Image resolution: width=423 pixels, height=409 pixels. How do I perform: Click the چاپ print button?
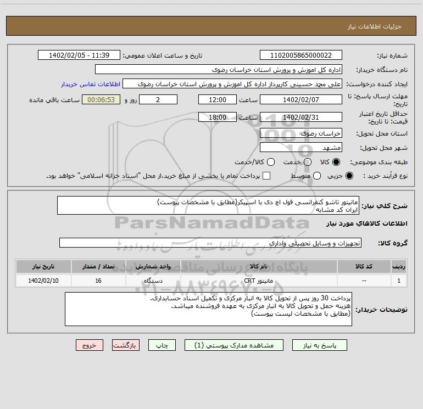tap(162, 345)
